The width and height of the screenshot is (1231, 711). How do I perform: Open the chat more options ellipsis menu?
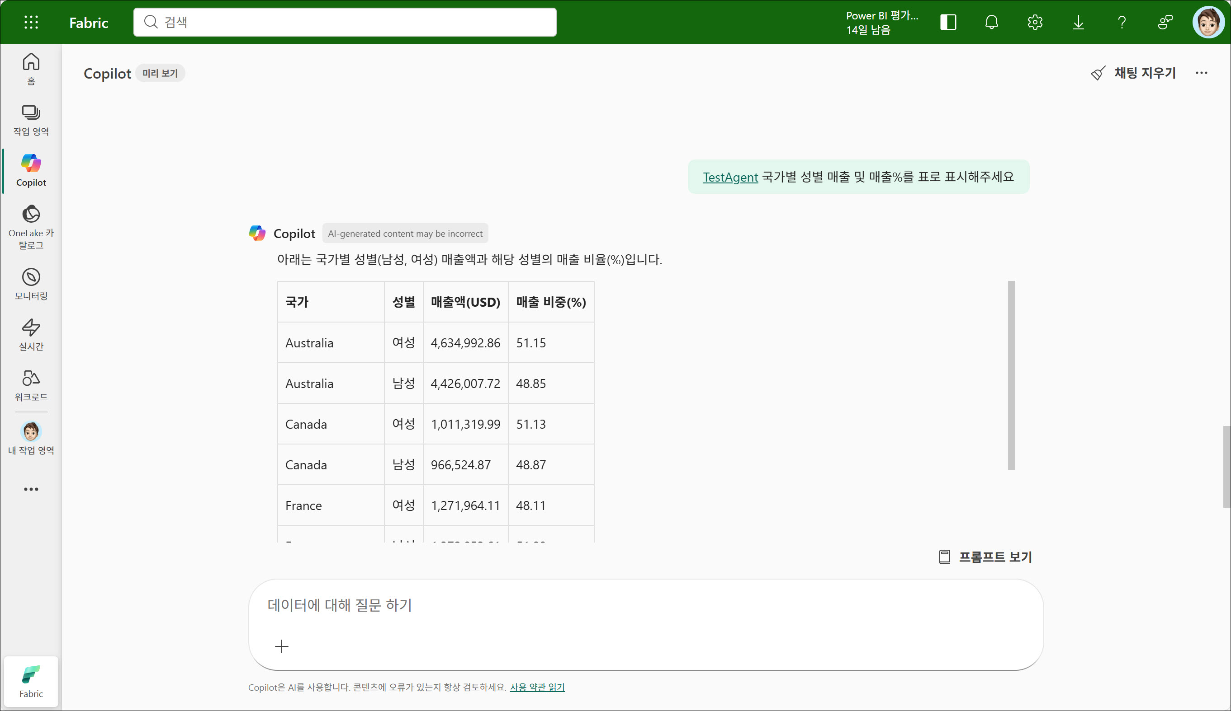[x=1201, y=73]
